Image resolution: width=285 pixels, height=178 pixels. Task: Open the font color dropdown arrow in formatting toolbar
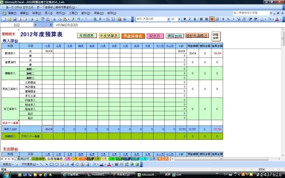click(281, 19)
